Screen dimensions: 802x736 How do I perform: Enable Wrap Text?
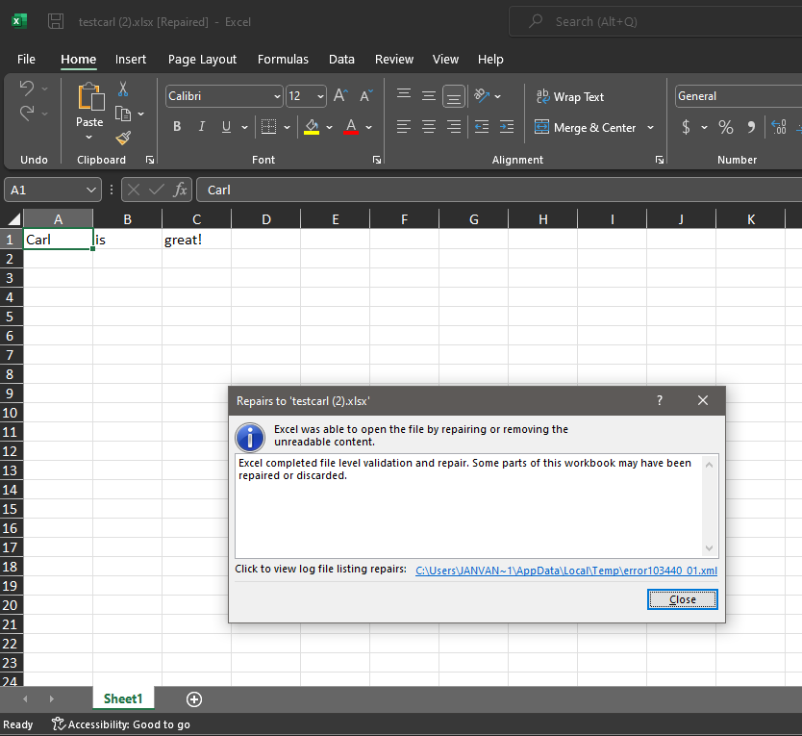tap(569, 96)
